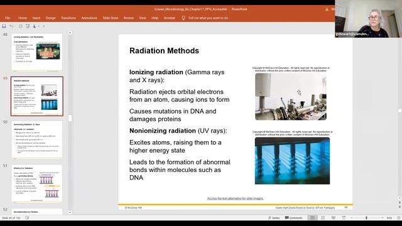Select slide 51 thumbnail
Image resolution: width=402 pixels, height=226 pixels.
click(37, 184)
